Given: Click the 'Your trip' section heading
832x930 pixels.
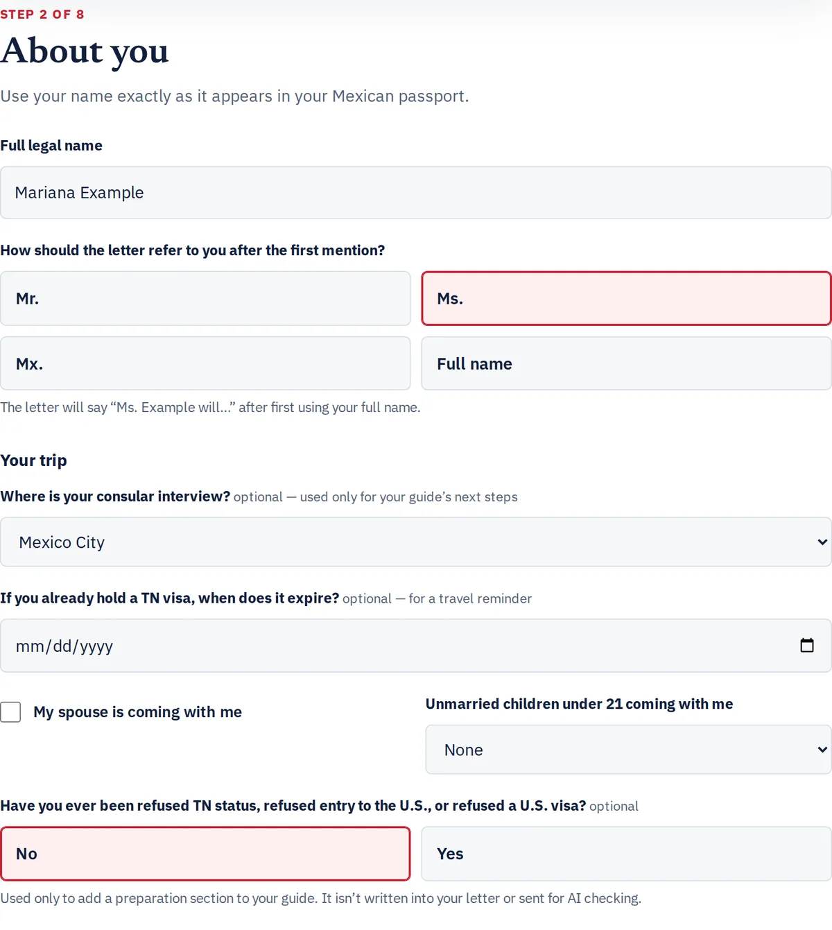Looking at the screenshot, I should (x=33, y=461).
